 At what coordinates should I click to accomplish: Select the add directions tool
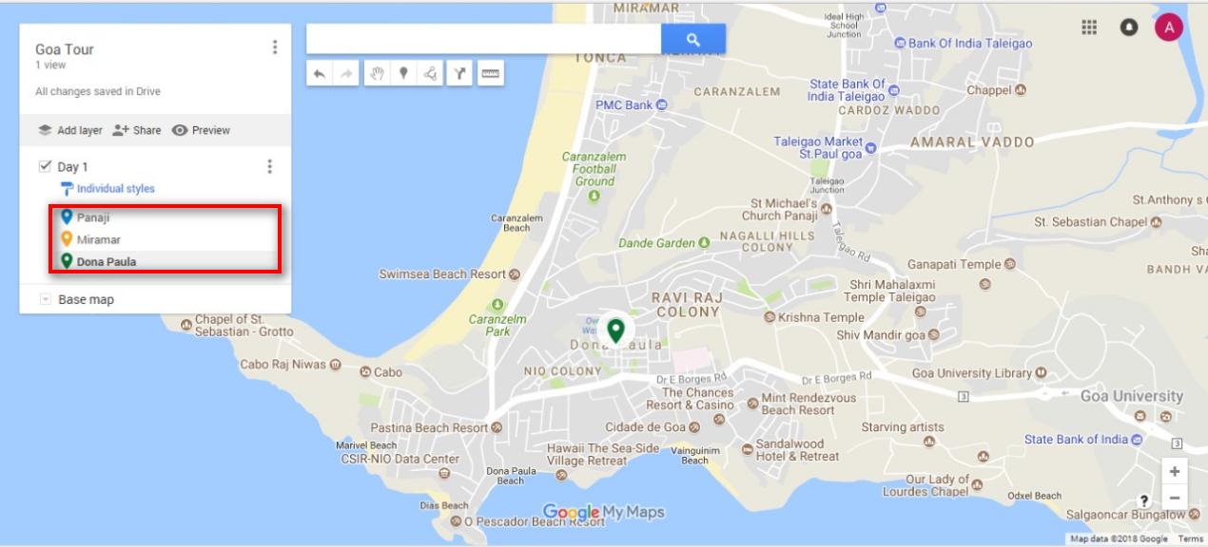[459, 73]
